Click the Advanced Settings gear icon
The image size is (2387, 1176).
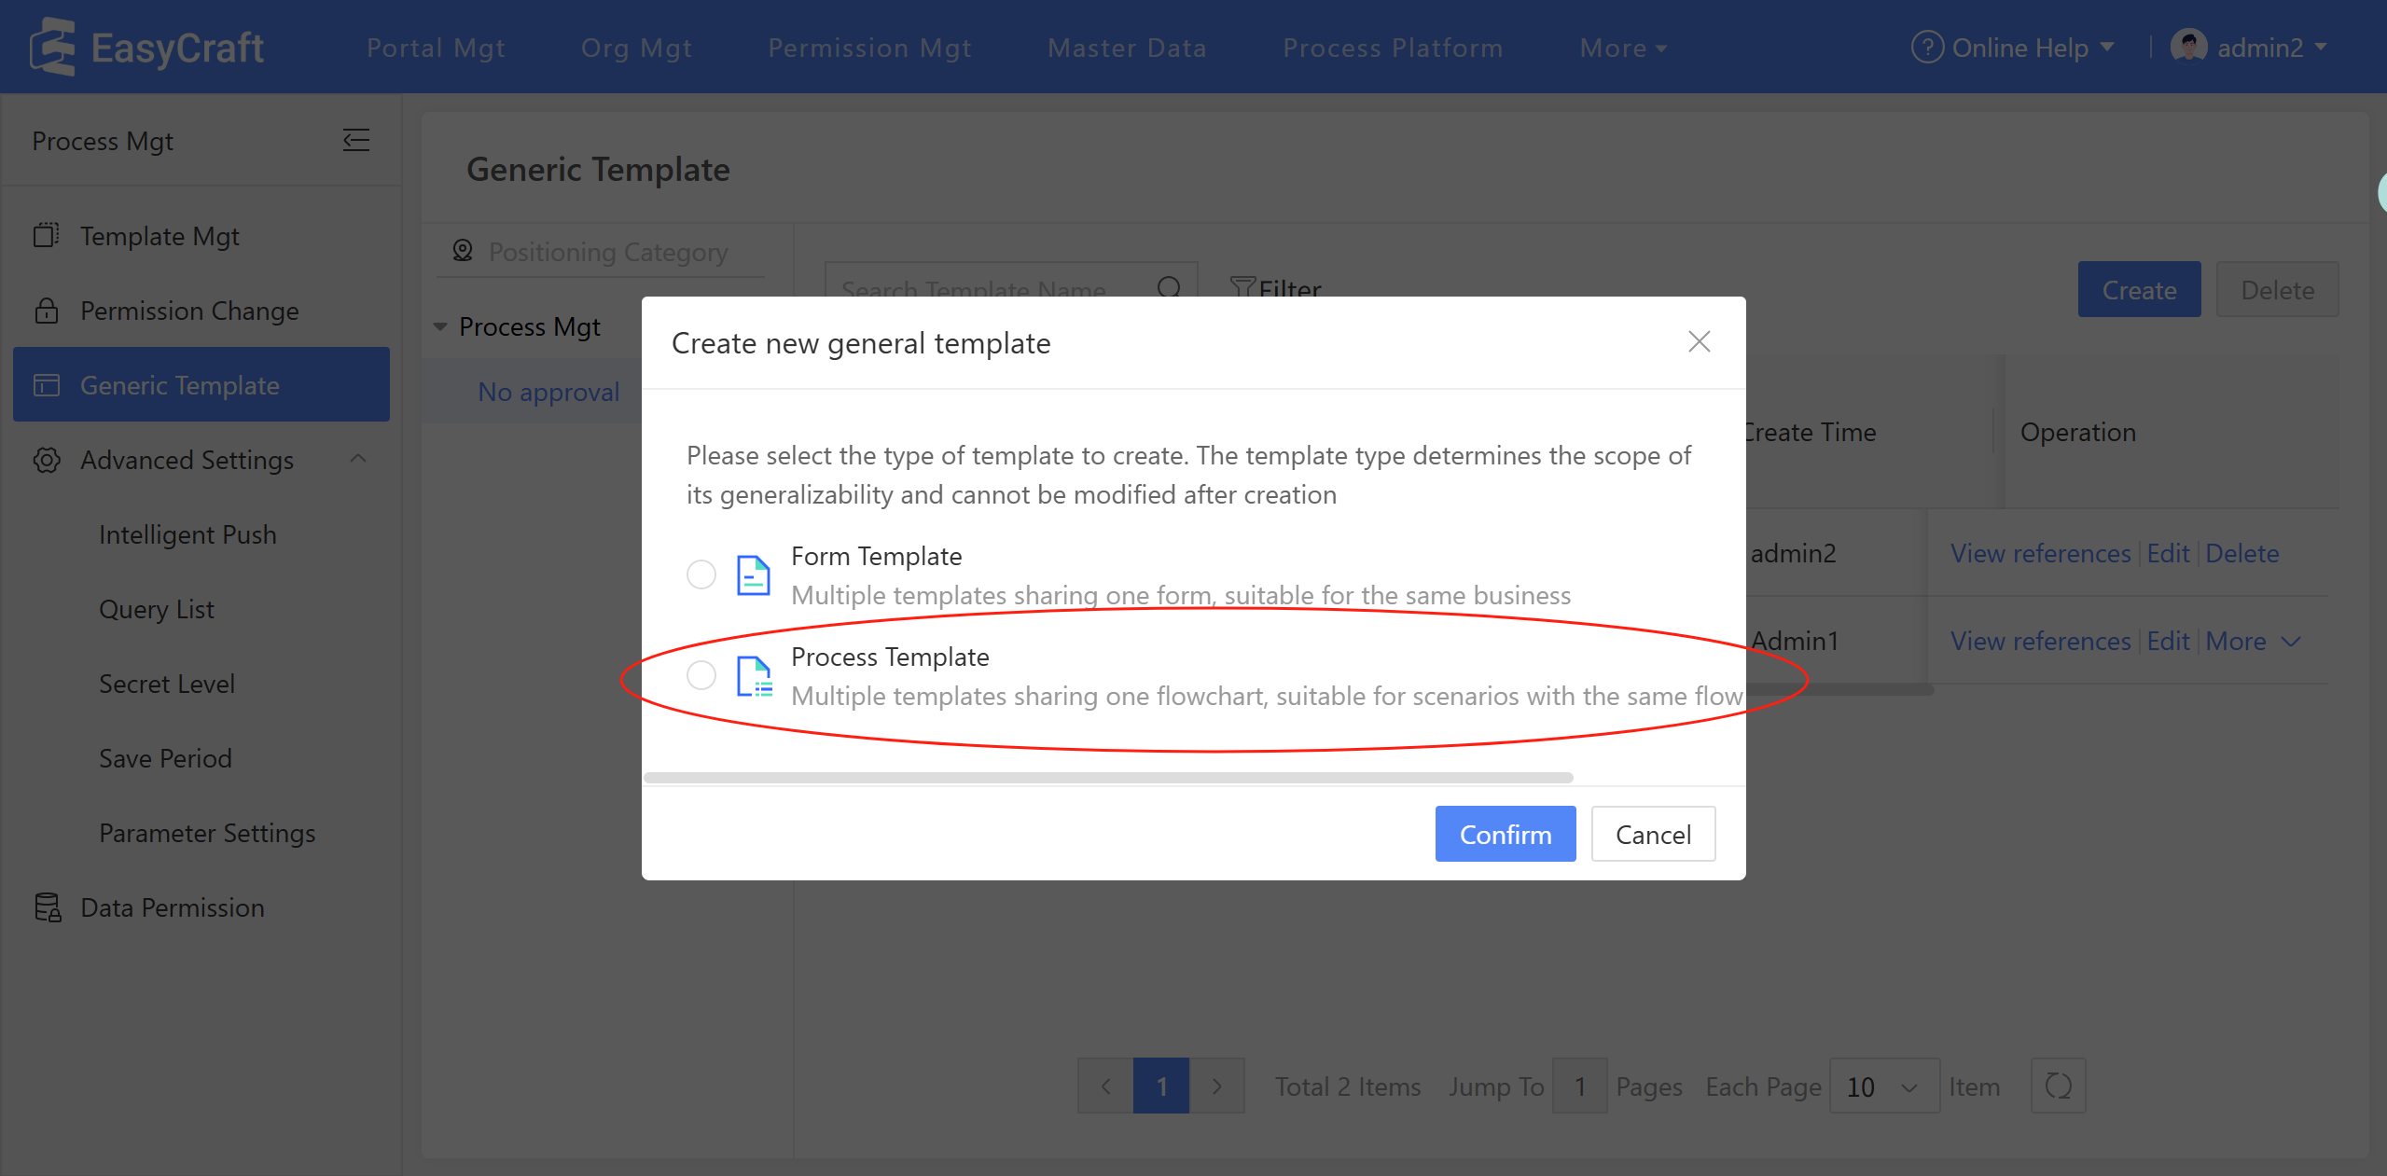46,460
